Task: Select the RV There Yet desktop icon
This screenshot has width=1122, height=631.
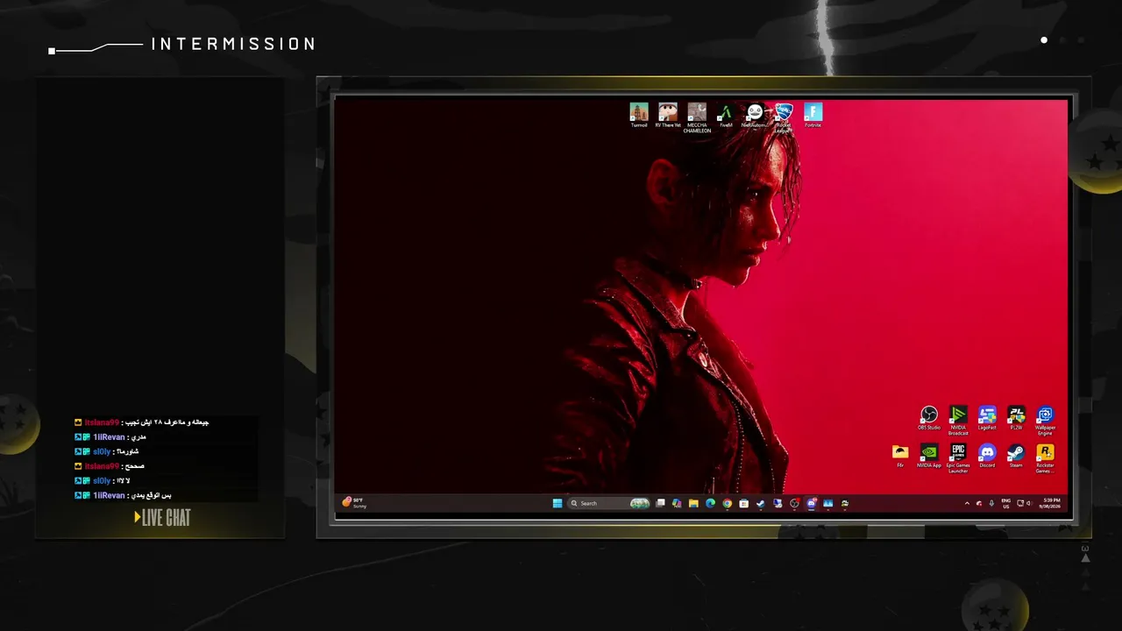Action: pos(668,115)
